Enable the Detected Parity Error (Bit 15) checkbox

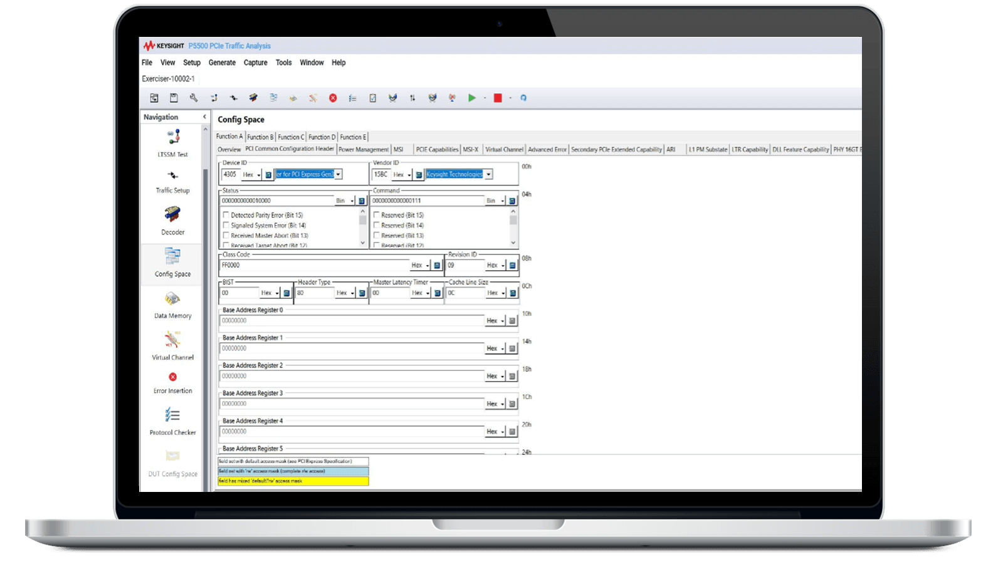click(226, 214)
